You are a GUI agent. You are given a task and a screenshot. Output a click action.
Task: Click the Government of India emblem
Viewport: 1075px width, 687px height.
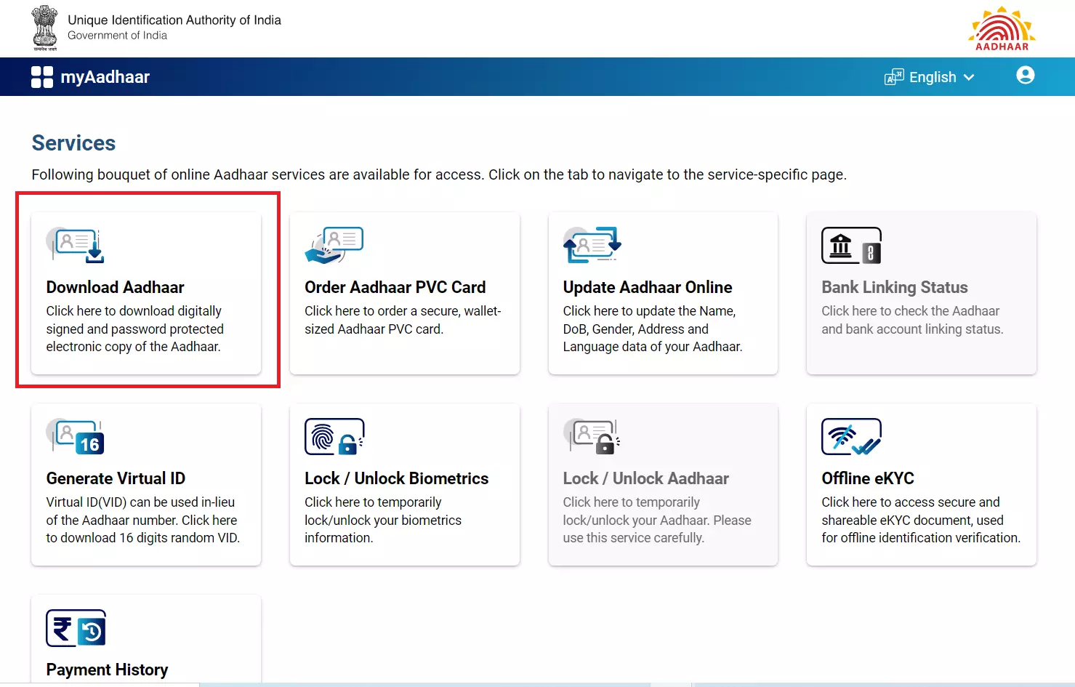(x=45, y=28)
